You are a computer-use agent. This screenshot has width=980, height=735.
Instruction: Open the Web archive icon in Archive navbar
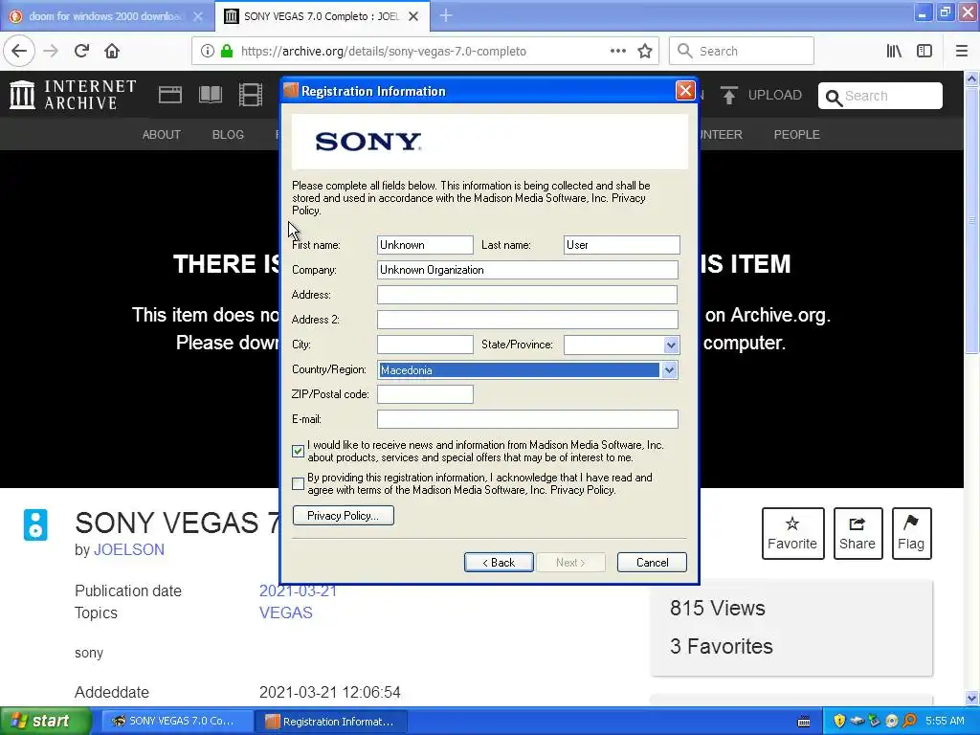pyautogui.click(x=170, y=95)
